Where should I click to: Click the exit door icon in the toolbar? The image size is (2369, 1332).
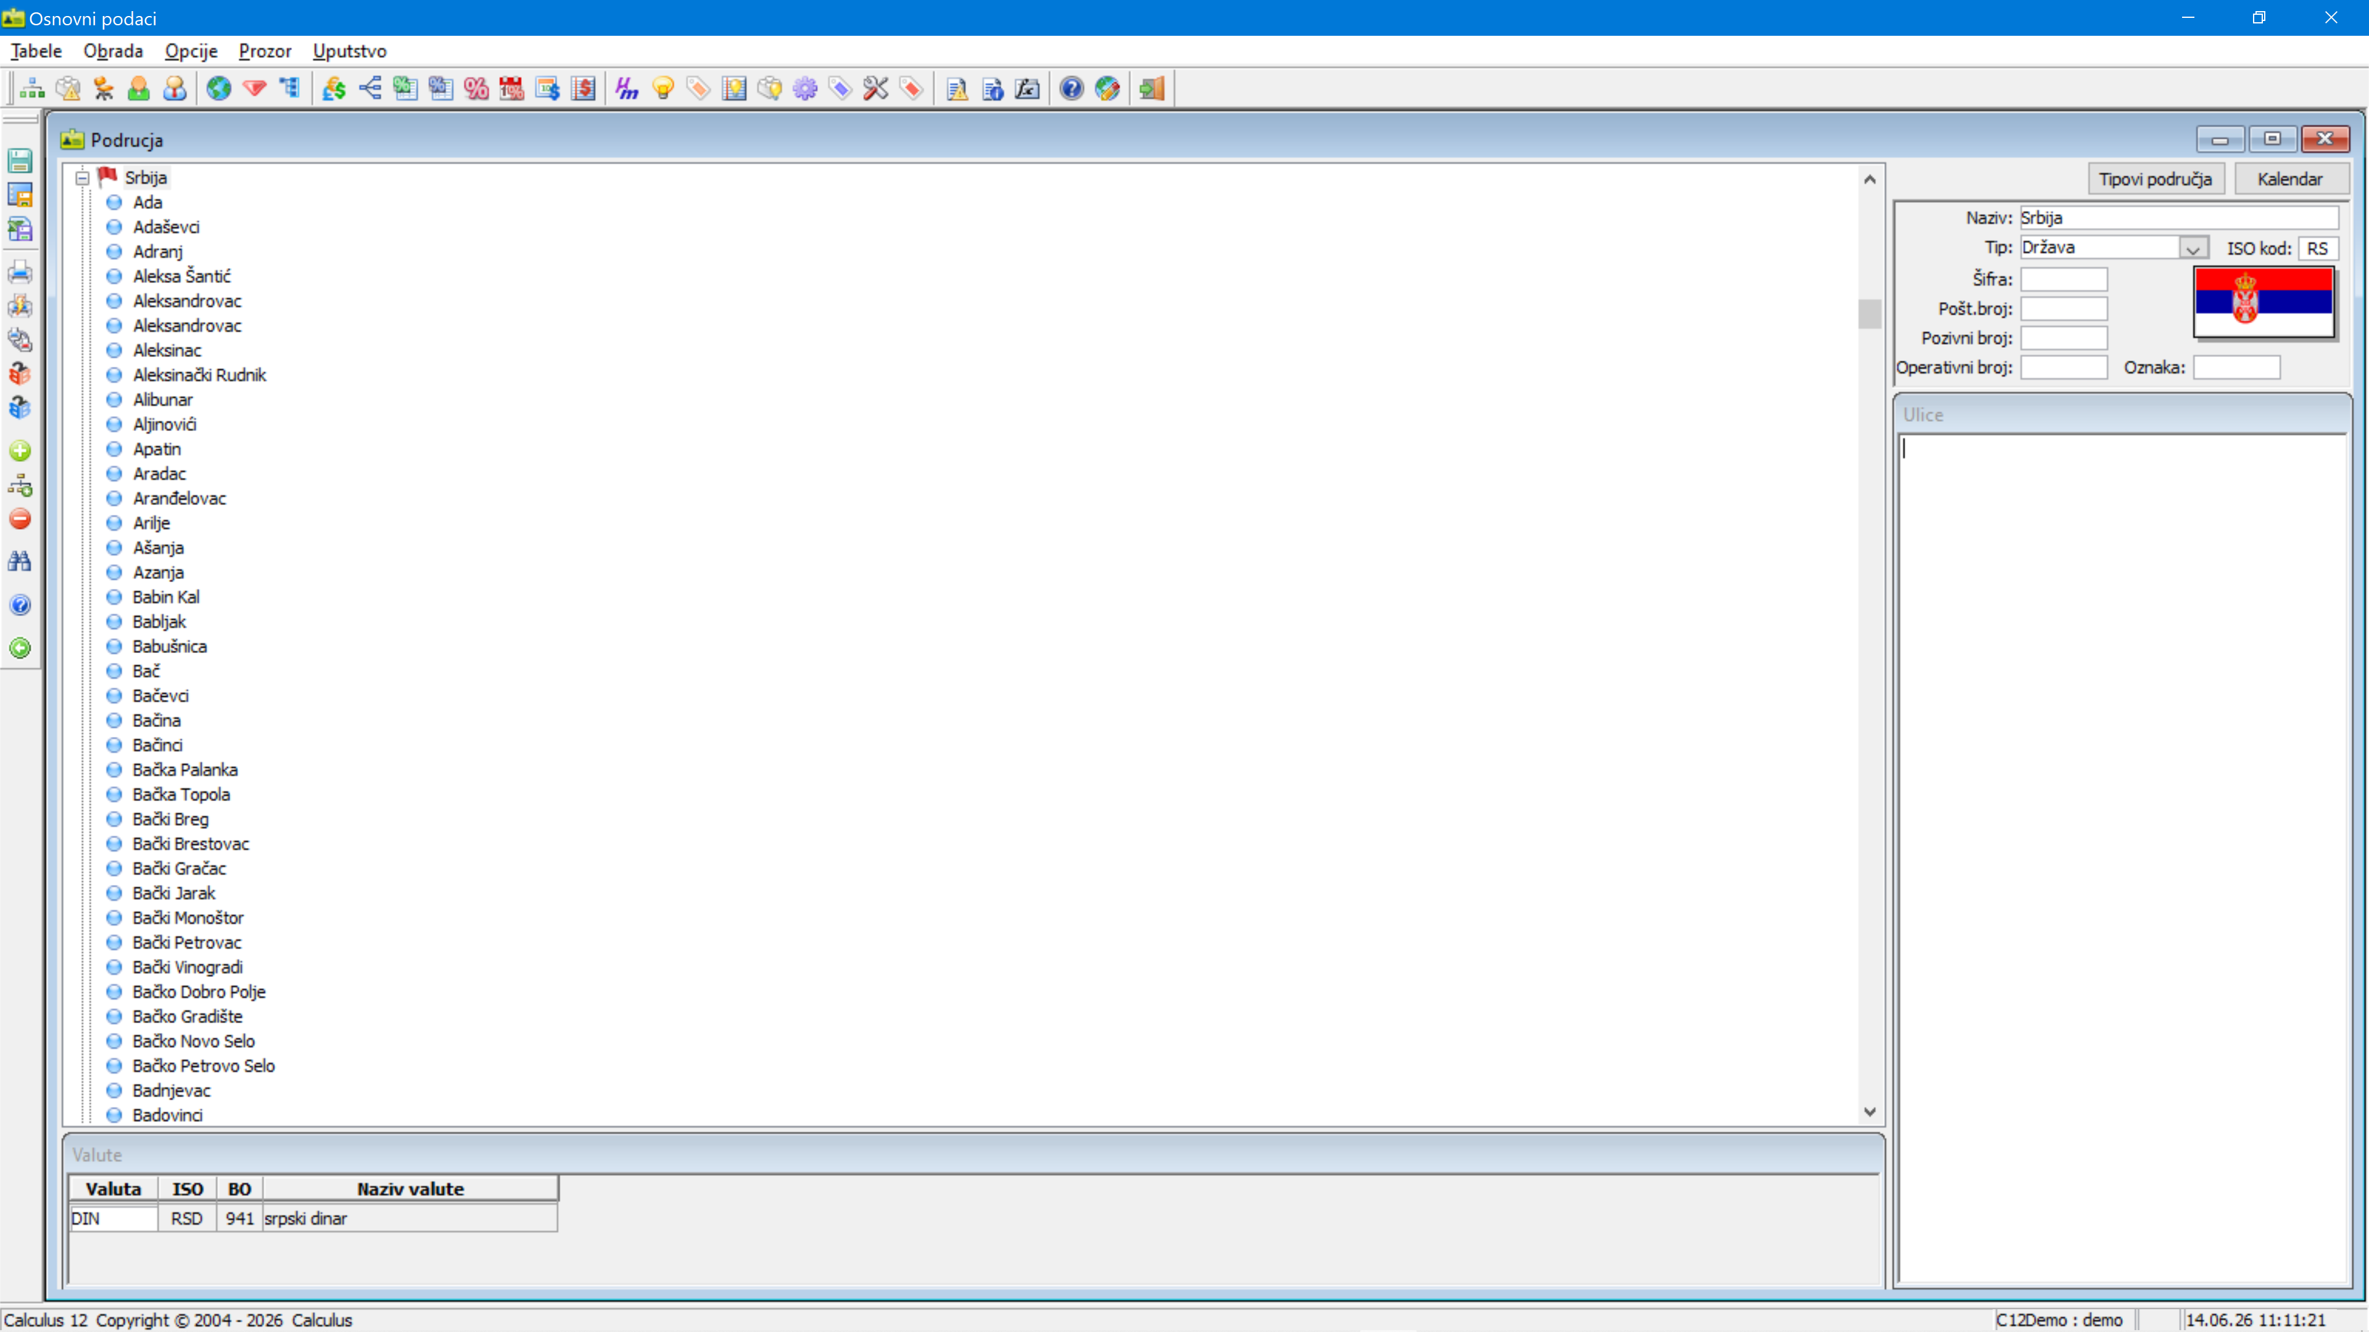pyautogui.click(x=1151, y=88)
